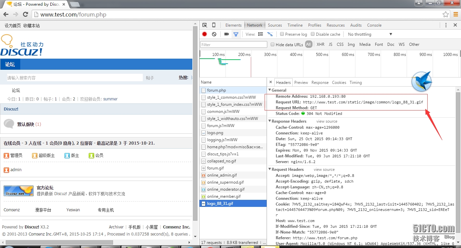Select logo.png request row
The width and height of the screenshot is (461, 248).
tap(233, 133)
